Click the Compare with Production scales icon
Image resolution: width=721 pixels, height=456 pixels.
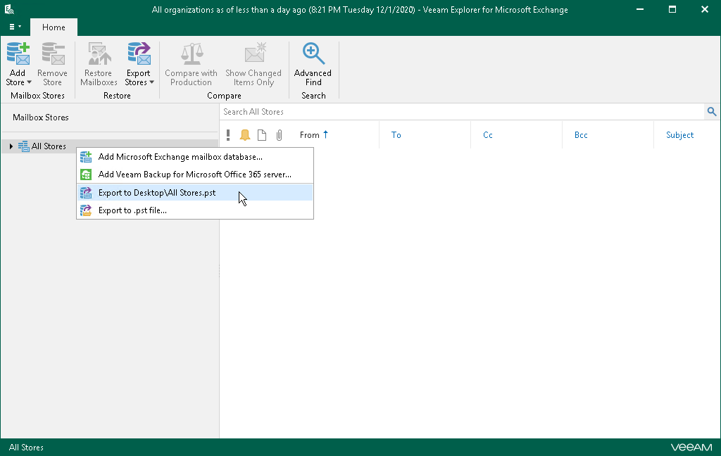(x=192, y=53)
